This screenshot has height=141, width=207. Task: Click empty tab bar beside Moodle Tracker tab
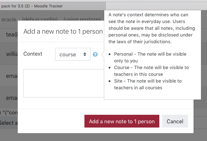tap(156, 6)
